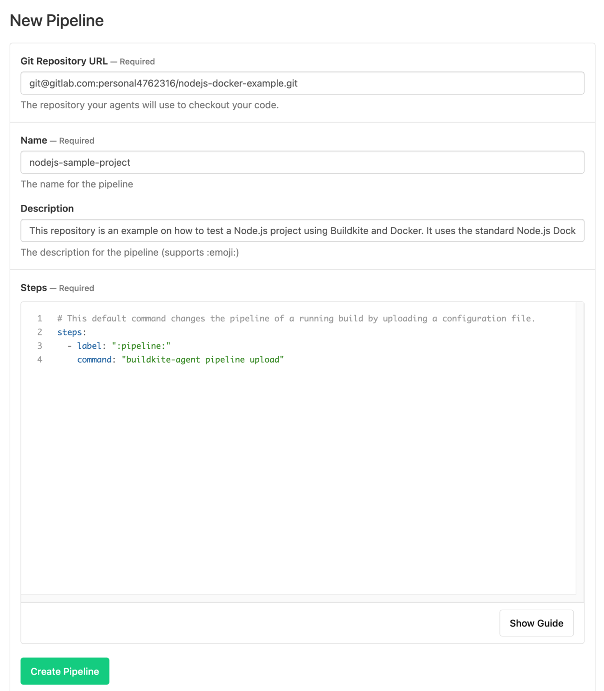Click line number 4 in the code gutter

pos(40,359)
